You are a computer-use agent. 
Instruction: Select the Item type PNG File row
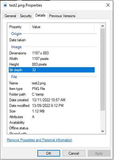(52, 89)
